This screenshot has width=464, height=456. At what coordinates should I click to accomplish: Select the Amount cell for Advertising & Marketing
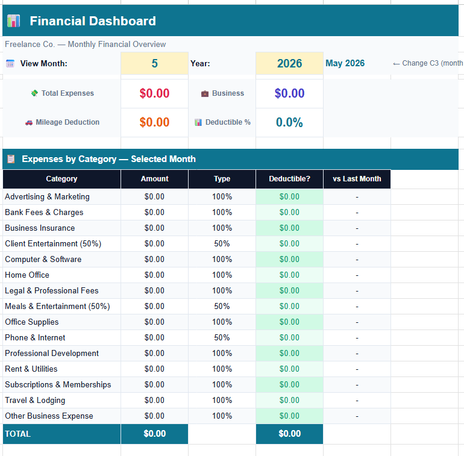(154, 196)
